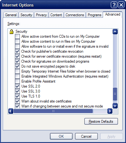Image resolution: width=126 pixels, height=143 pixels.
Task: Uncheck Check for publisher's certificate revocation
Action: coord(17,51)
